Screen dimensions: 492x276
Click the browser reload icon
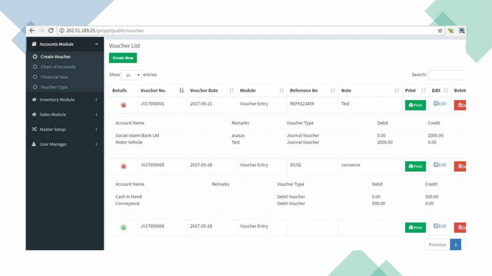pos(51,31)
